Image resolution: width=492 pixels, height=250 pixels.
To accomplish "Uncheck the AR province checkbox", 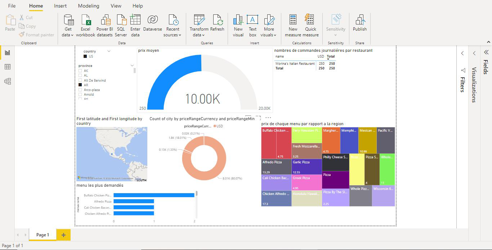I will [x=80, y=85].
